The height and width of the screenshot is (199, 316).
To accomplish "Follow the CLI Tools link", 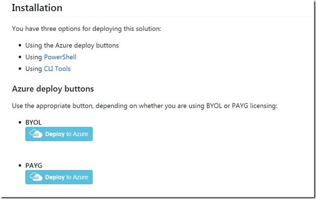I will tap(57, 69).
